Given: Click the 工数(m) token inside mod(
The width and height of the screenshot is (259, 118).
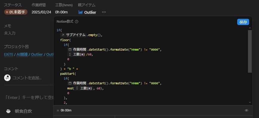Looking at the screenshot, I should (x=84, y=88).
